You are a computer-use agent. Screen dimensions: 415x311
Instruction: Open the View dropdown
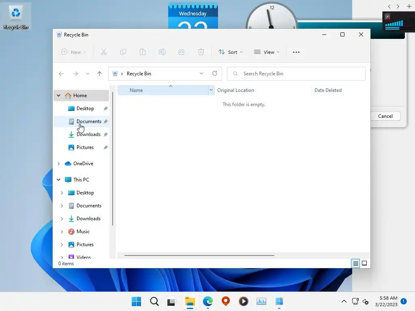pyautogui.click(x=267, y=52)
